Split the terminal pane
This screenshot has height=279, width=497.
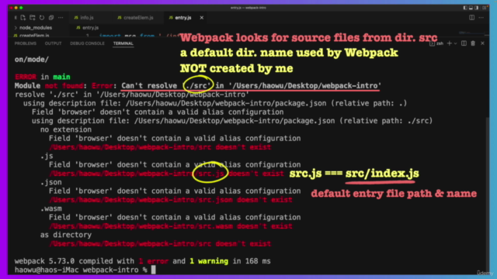464,43
